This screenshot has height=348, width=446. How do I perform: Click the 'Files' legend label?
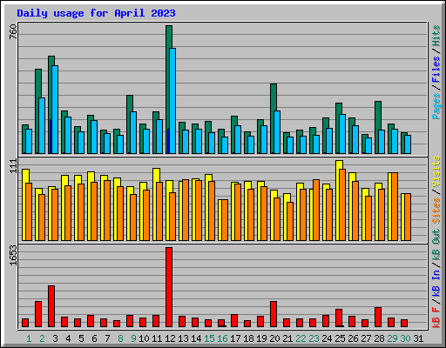436,70
